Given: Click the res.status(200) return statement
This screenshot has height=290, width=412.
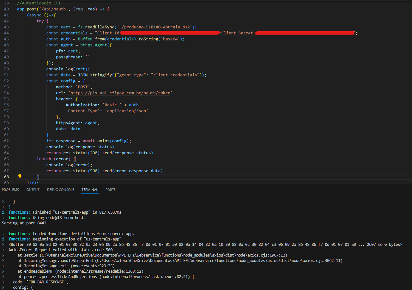Looking at the screenshot, I should (100, 153).
